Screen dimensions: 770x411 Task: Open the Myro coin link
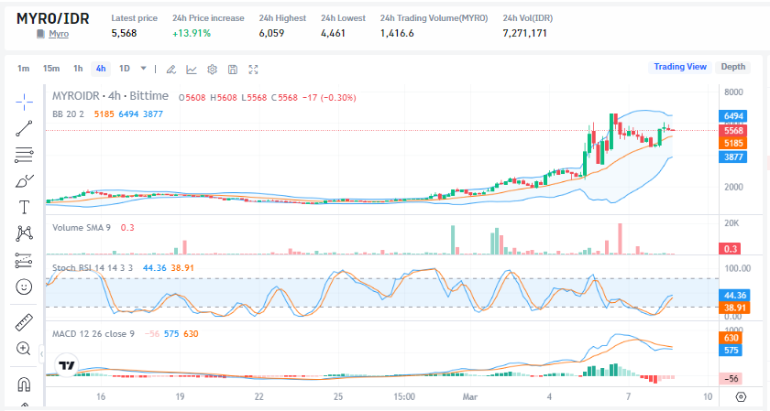59,34
